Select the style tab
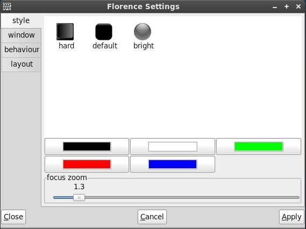The width and height of the screenshot is (306, 229). [21, 20]
